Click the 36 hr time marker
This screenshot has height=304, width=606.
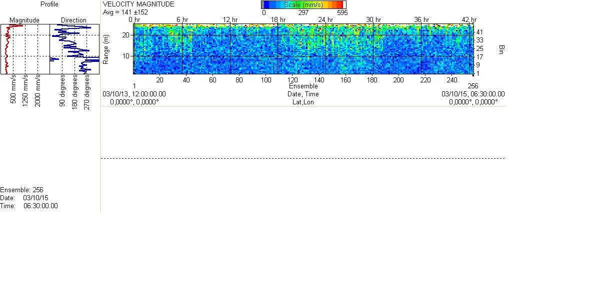click(x=422, y=19)
